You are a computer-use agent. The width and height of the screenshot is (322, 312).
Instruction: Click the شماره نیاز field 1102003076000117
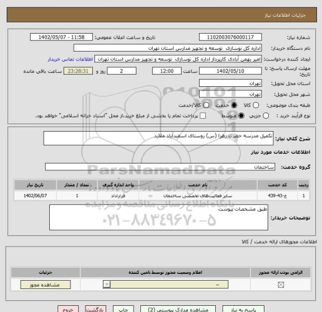(230, 38)
